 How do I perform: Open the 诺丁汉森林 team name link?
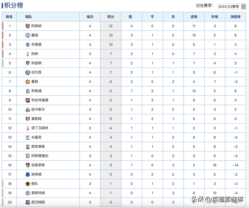[x=40, y=128]
